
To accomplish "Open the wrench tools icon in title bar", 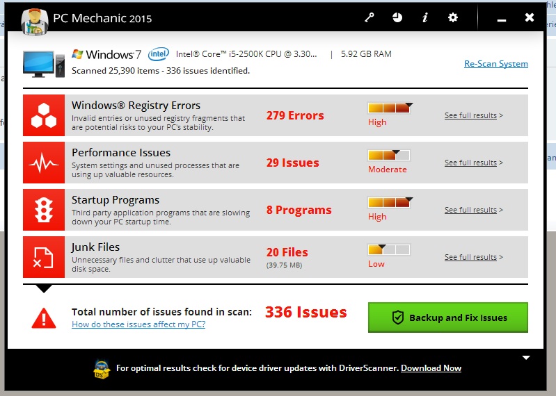I will tap(370, 17).
